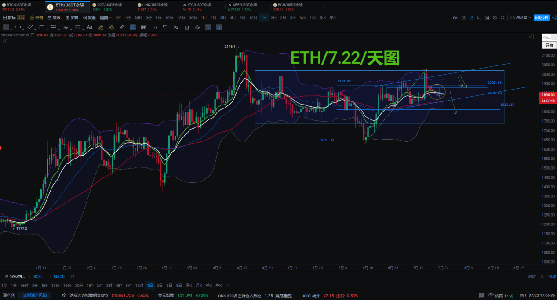Switch to the BCH/USDT永续 tab
Viewport: 557px width, 300px height.
point(294,7)
